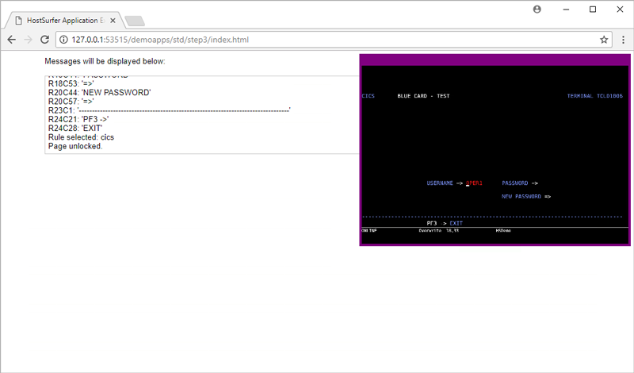Click the USERNAME label in the terminal
Screen dimensions: 634x373
pos(440,183)
